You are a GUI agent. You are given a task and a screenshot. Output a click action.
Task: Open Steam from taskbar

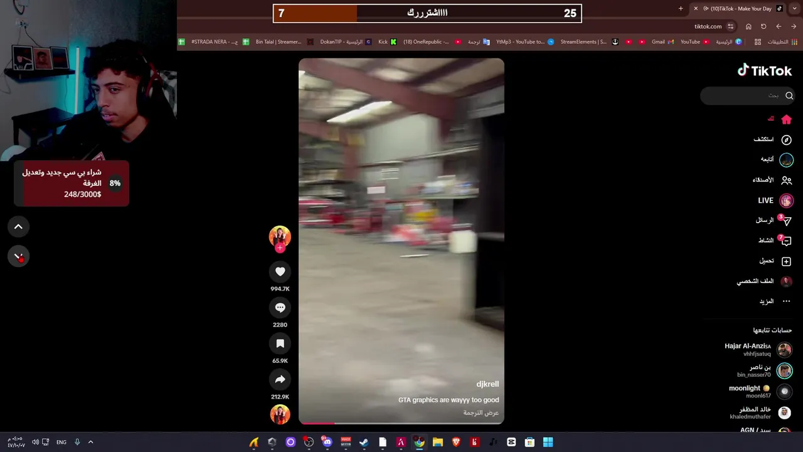coord(364,442)
